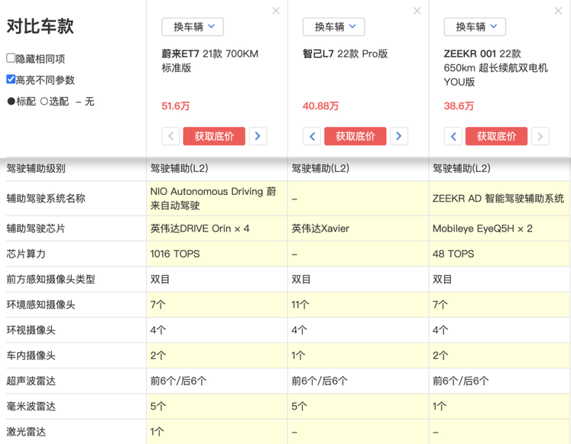Open the 换车辆 dropdown above 蔚来ET7
The image size is (571, 444).
[x=193, y=27]
